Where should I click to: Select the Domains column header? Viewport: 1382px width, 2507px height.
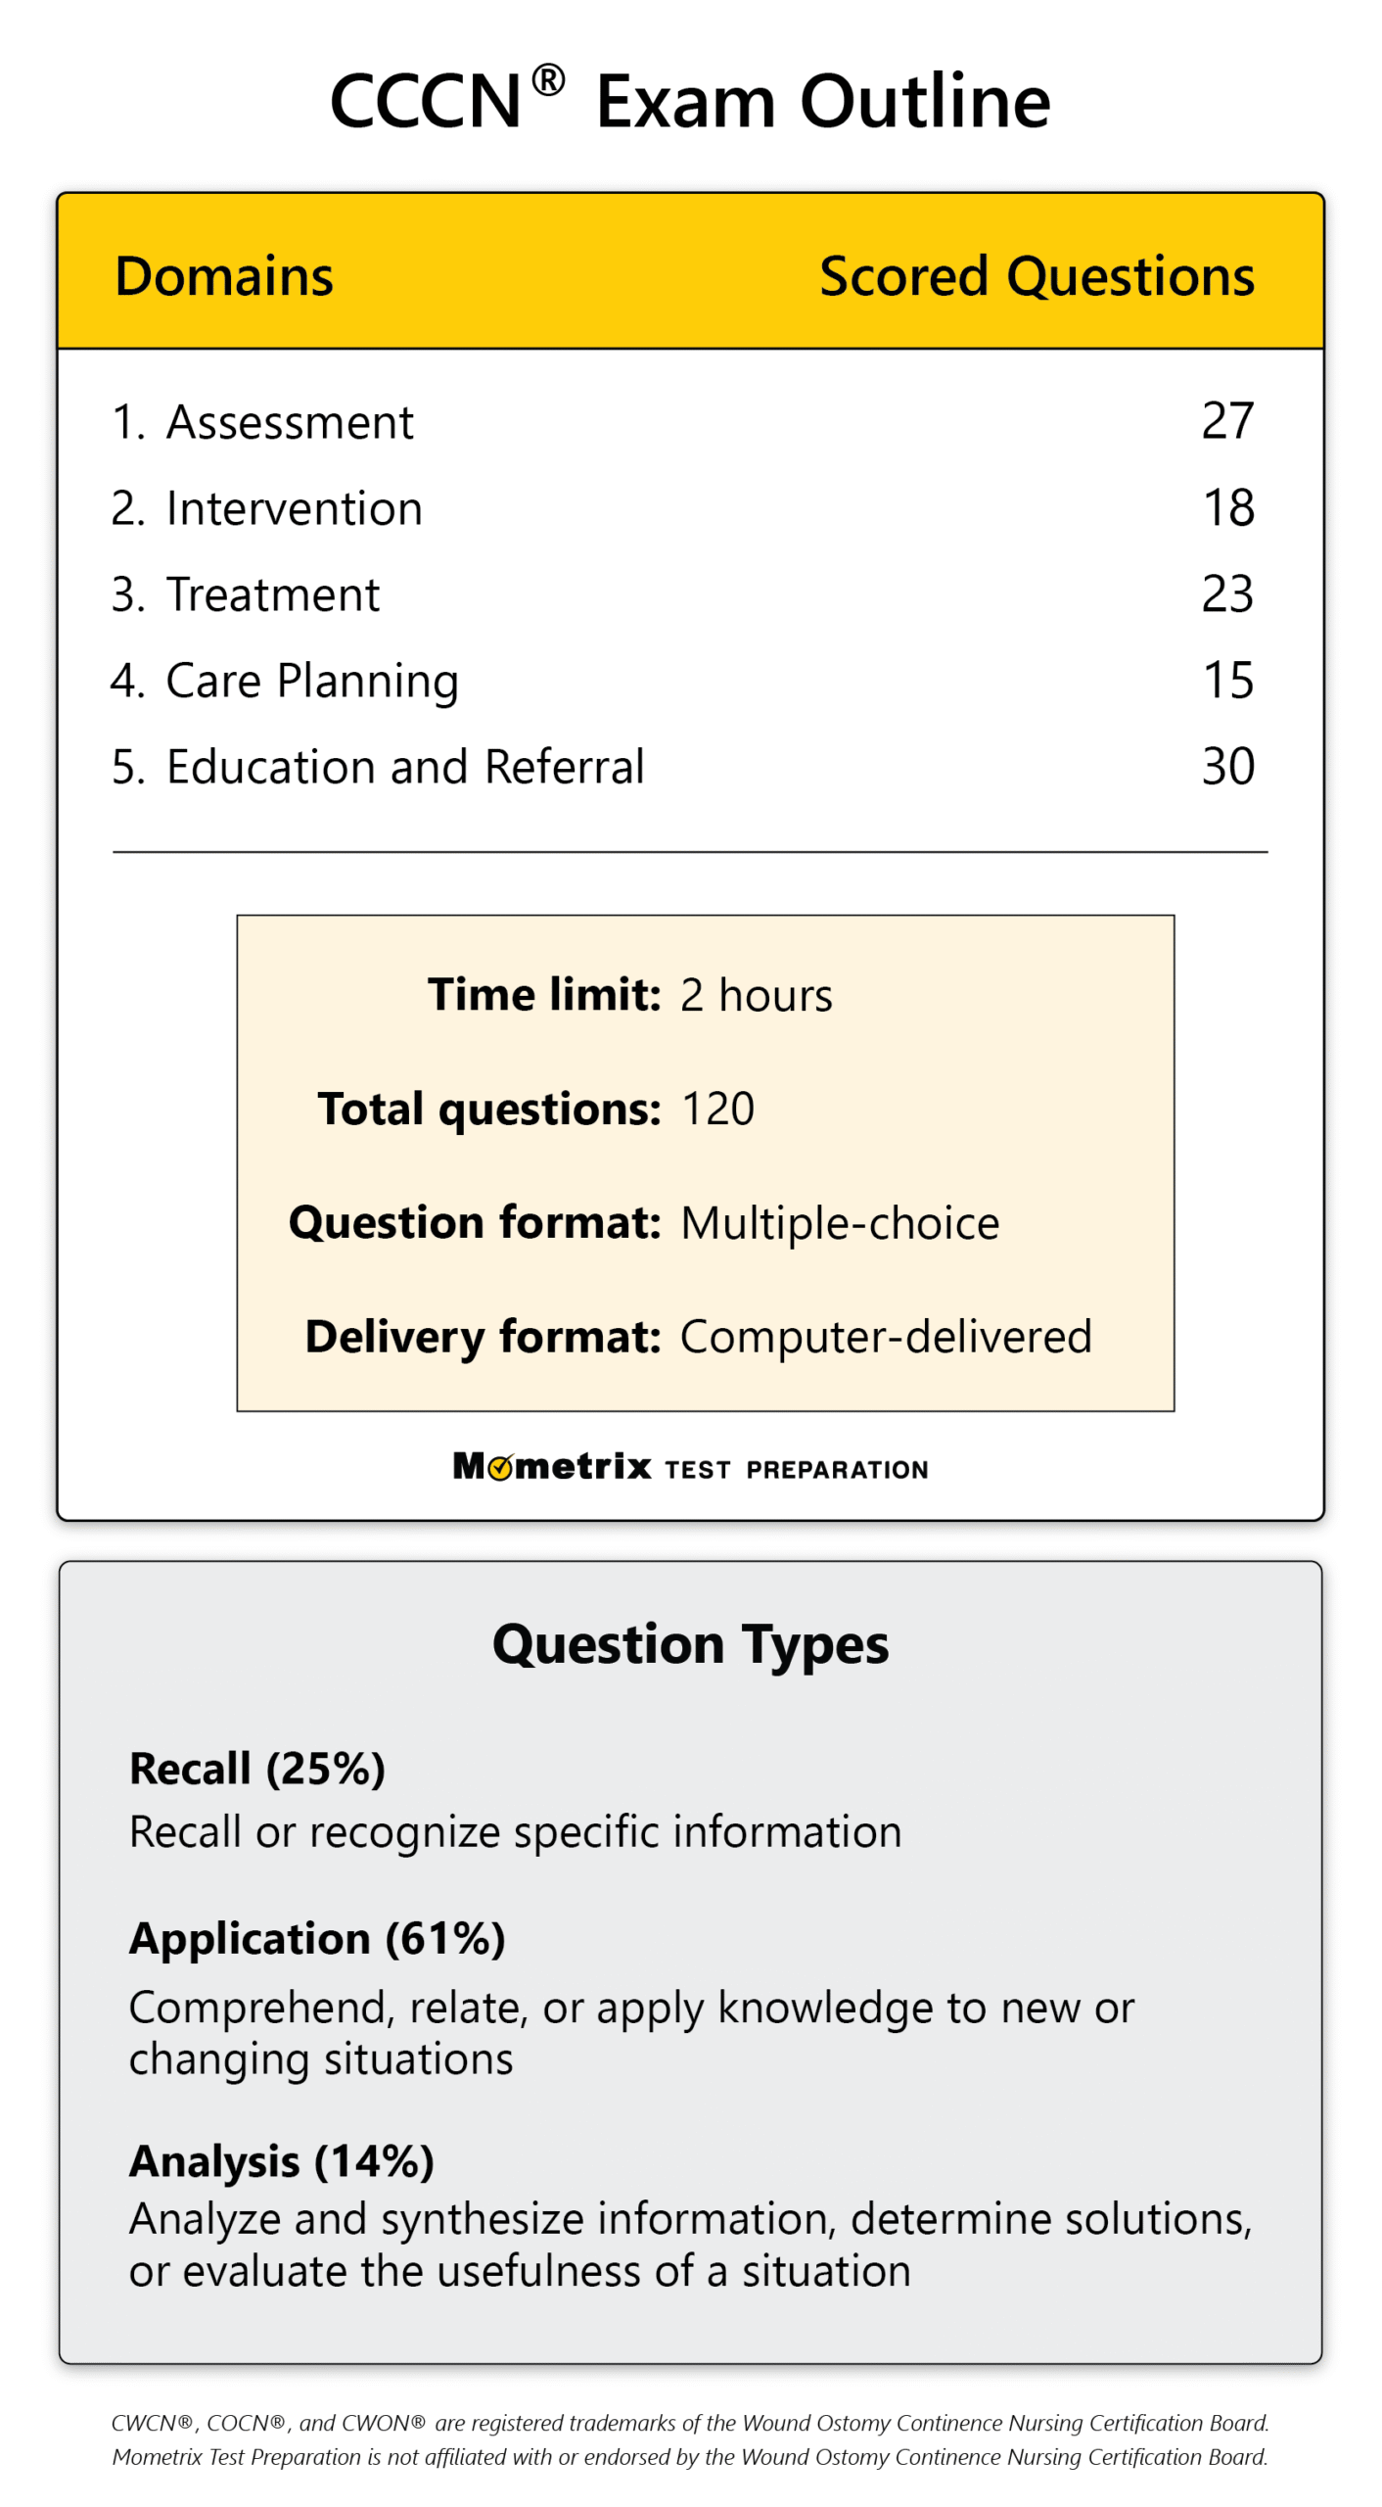tap(224, 275)
